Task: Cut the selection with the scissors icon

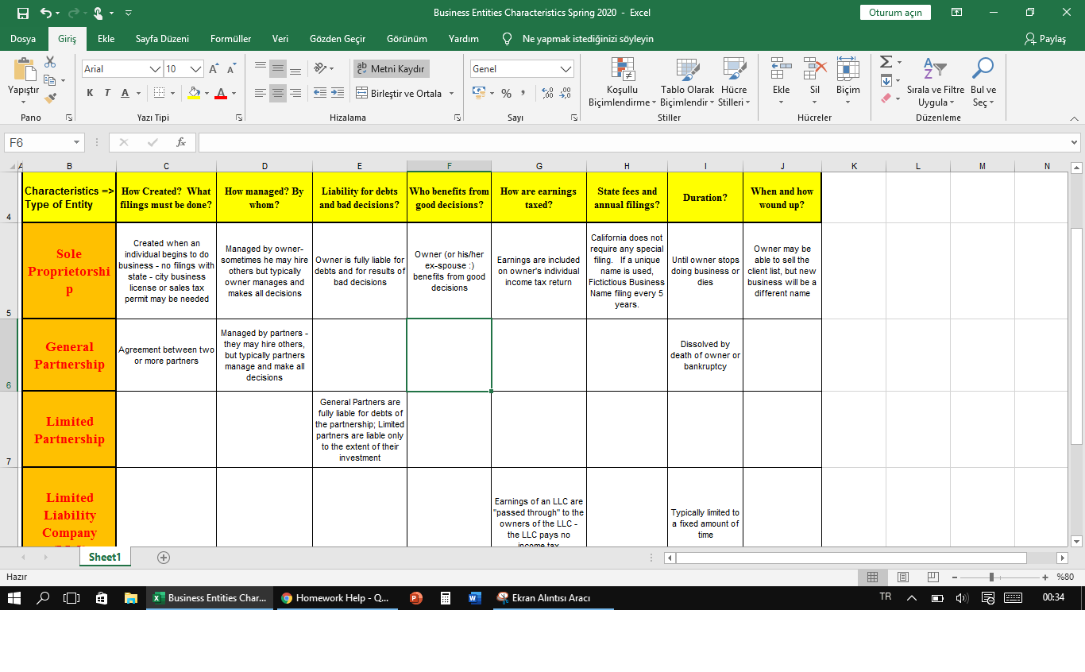Action: point(51,62)
